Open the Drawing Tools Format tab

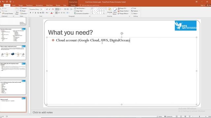coord(73,5)
